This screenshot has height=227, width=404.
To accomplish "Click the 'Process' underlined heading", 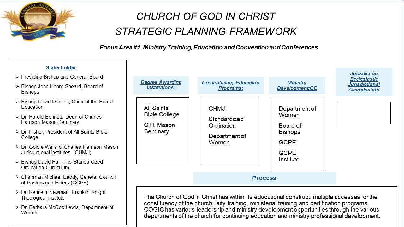I will coord(264,178).
